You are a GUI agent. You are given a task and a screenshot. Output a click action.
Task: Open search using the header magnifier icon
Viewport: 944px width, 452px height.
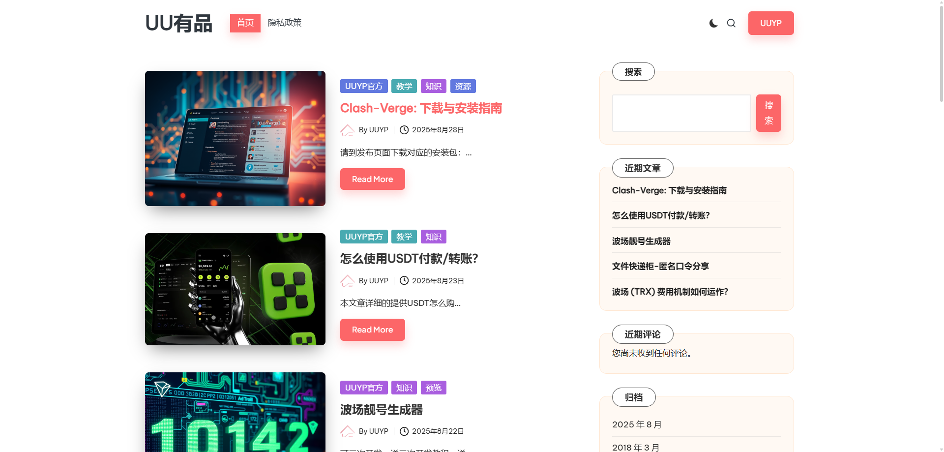click(x=731, y=23)
